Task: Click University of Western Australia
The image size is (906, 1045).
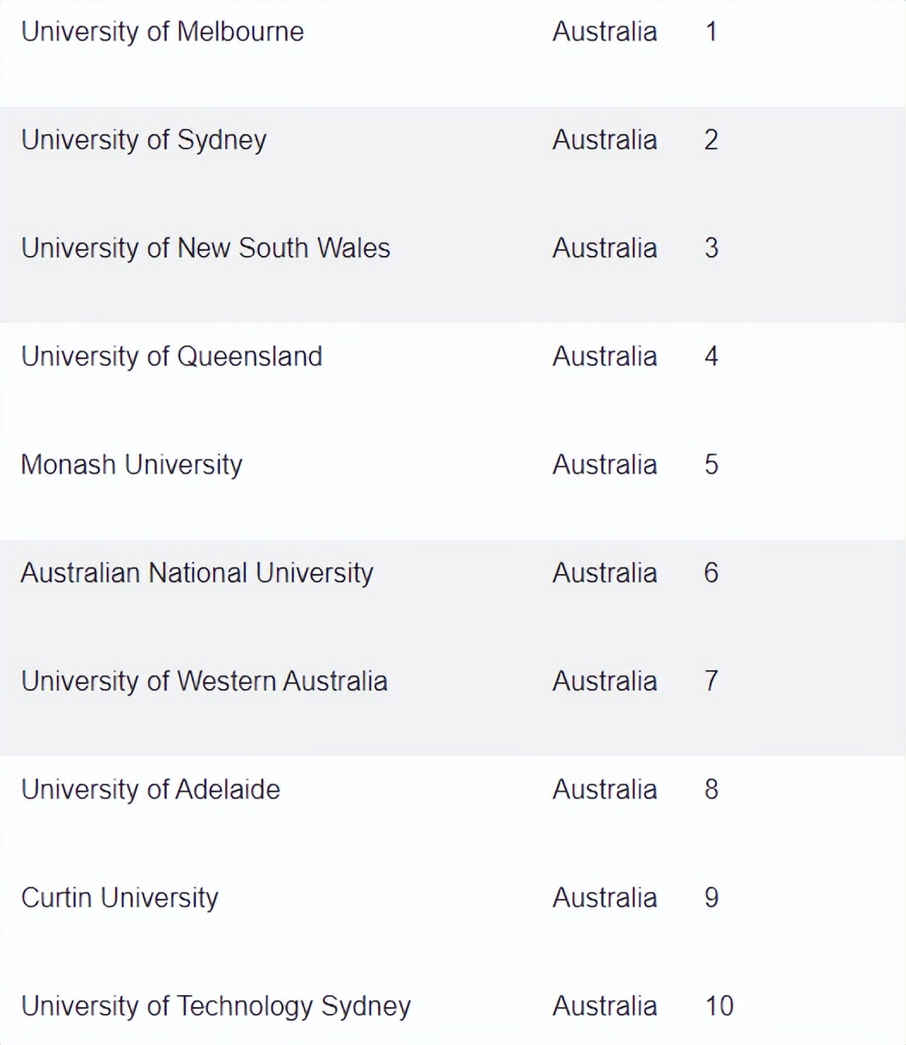Action: (x=204, y=681)
